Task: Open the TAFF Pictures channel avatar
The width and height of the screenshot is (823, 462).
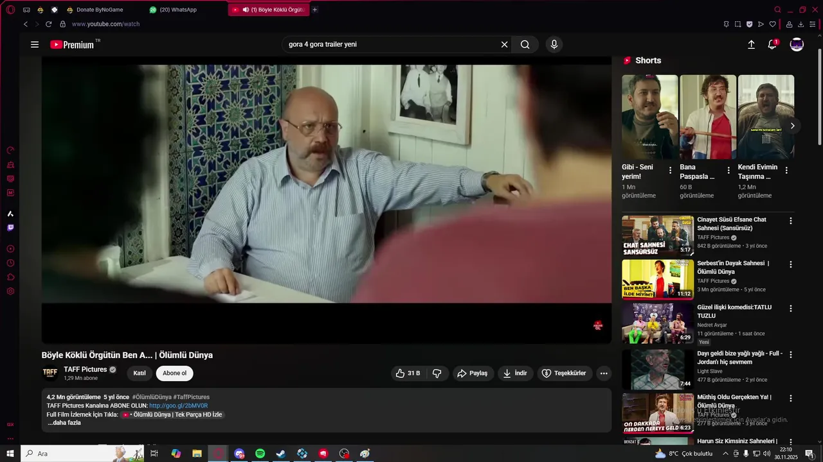Action: tap(50, 373)
